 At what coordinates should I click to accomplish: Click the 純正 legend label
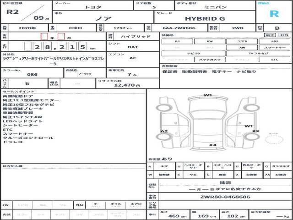(x=271, y=35)
